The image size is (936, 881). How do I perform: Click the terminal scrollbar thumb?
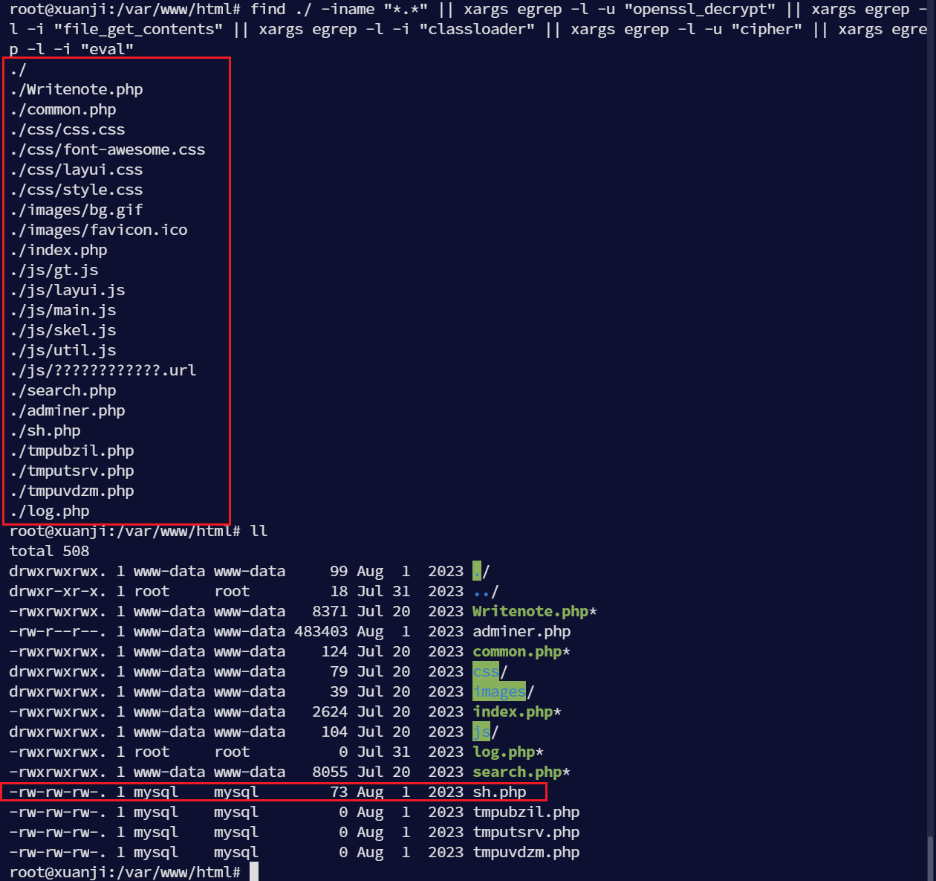pyautogui.click(x=930, y=853)
